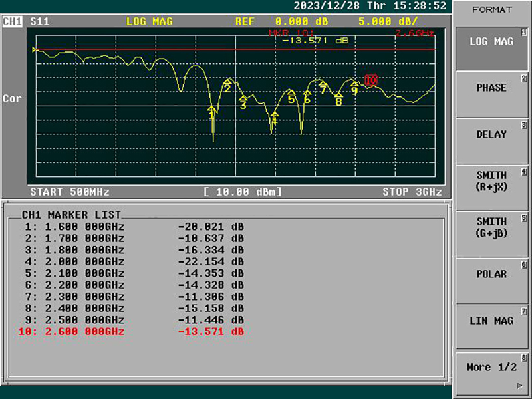Click the yellow LOG MAG format label
The image size is (532, 399).
click(x=149, y=21)
